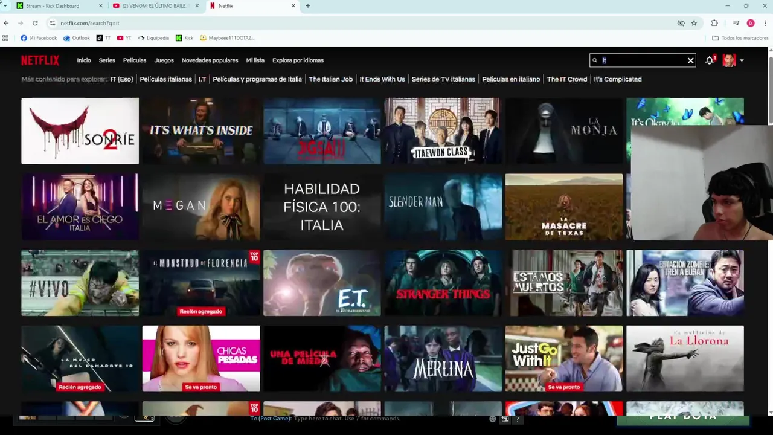The height and width of the screenshot is (435, 773).
Task: Open the Netflix profile avatar
Action: 729,60
